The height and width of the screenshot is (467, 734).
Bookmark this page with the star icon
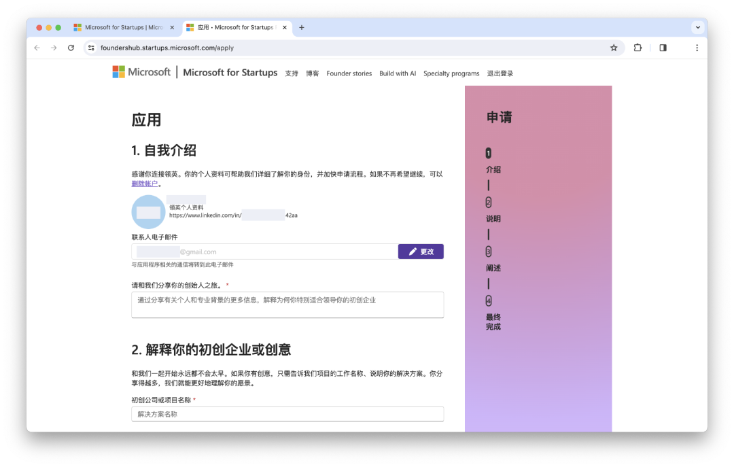coord(614,48)
